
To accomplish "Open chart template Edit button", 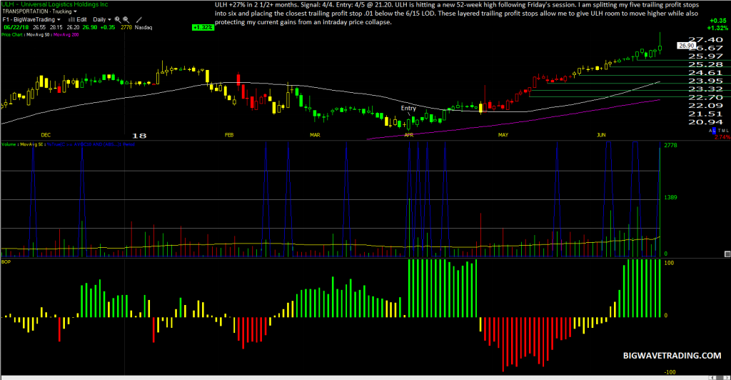I will pyautogui.click(x=77, y=19).
